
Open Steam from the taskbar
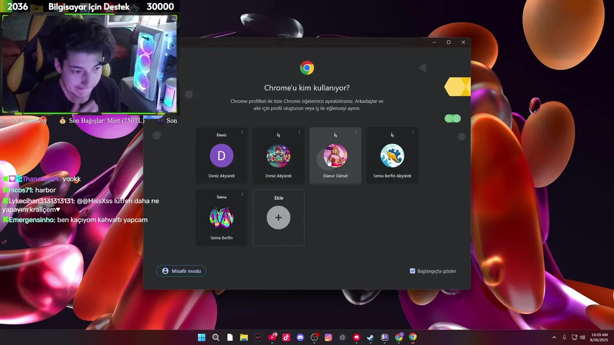[370, 337]
